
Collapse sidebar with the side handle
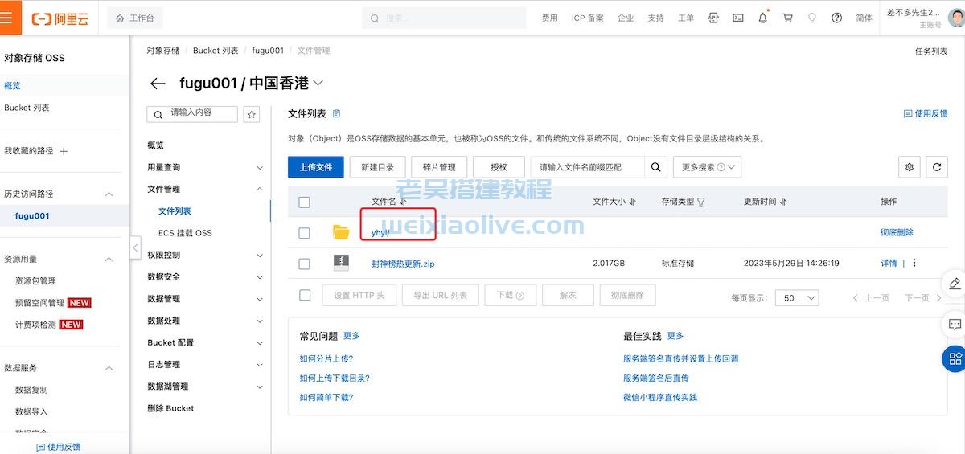135,247
